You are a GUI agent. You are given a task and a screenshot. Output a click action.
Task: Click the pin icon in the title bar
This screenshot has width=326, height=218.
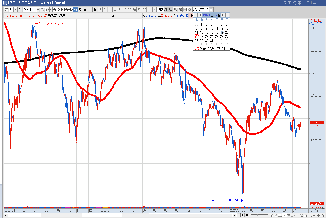tap(299, 3)
